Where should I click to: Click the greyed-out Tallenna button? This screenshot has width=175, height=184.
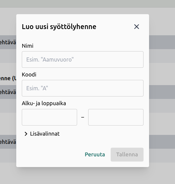tap(127, 155)
